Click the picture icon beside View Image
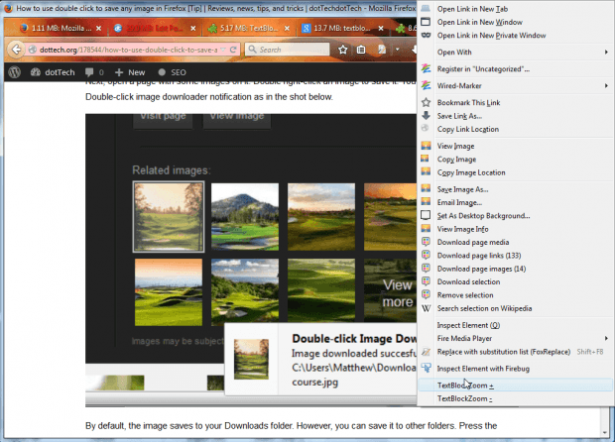 pos(426,146)
